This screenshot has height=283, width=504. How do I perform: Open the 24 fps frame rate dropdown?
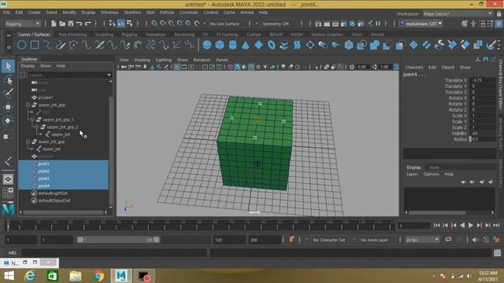422,240
